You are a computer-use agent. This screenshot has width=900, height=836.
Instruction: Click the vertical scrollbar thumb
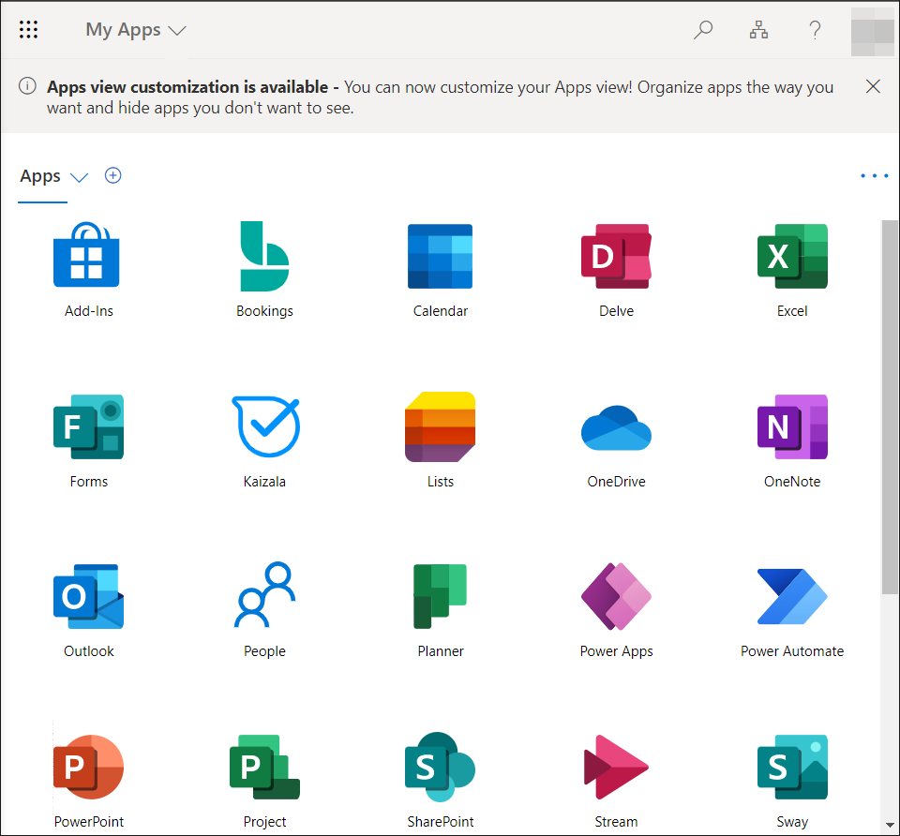(890, 407)
